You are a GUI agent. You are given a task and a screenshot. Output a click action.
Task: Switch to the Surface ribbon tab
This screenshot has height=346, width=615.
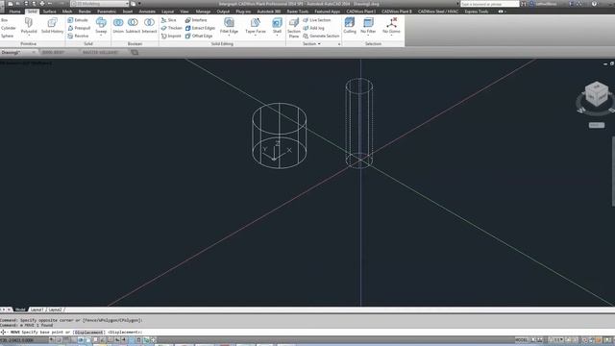click(x=49, y=12)
